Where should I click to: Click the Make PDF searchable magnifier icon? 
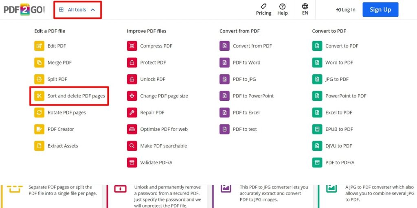pos(132,146)
